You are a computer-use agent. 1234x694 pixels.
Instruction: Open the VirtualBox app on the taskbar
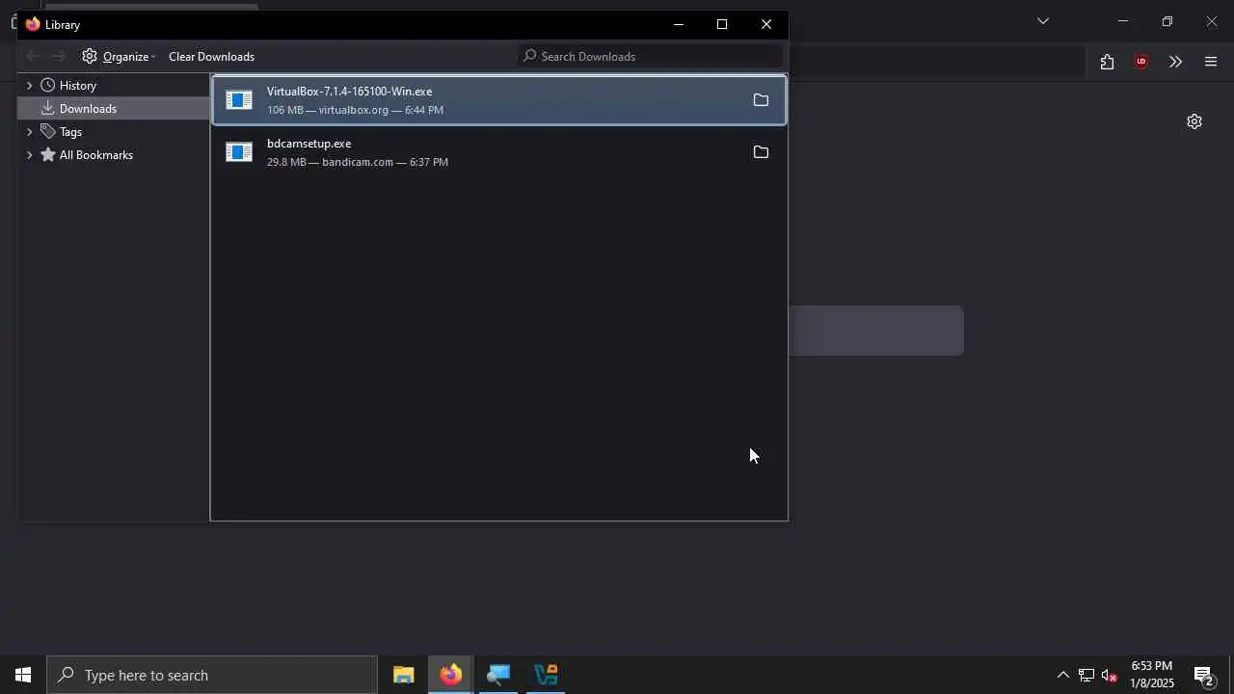546,675
